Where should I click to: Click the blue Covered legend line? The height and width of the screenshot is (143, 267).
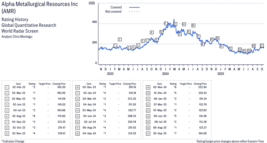coord(134,7)
